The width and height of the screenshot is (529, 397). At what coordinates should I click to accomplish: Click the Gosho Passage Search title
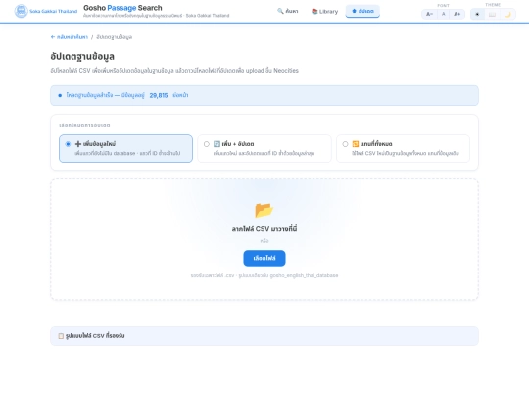pyautogui.click(x=122, y=8)
